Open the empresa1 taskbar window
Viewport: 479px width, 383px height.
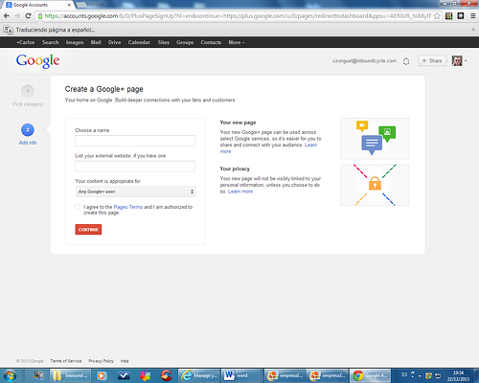[x=285, y=375]
